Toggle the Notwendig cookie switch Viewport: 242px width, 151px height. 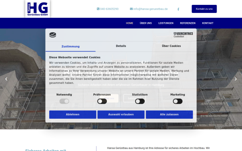tap(64, 101)
